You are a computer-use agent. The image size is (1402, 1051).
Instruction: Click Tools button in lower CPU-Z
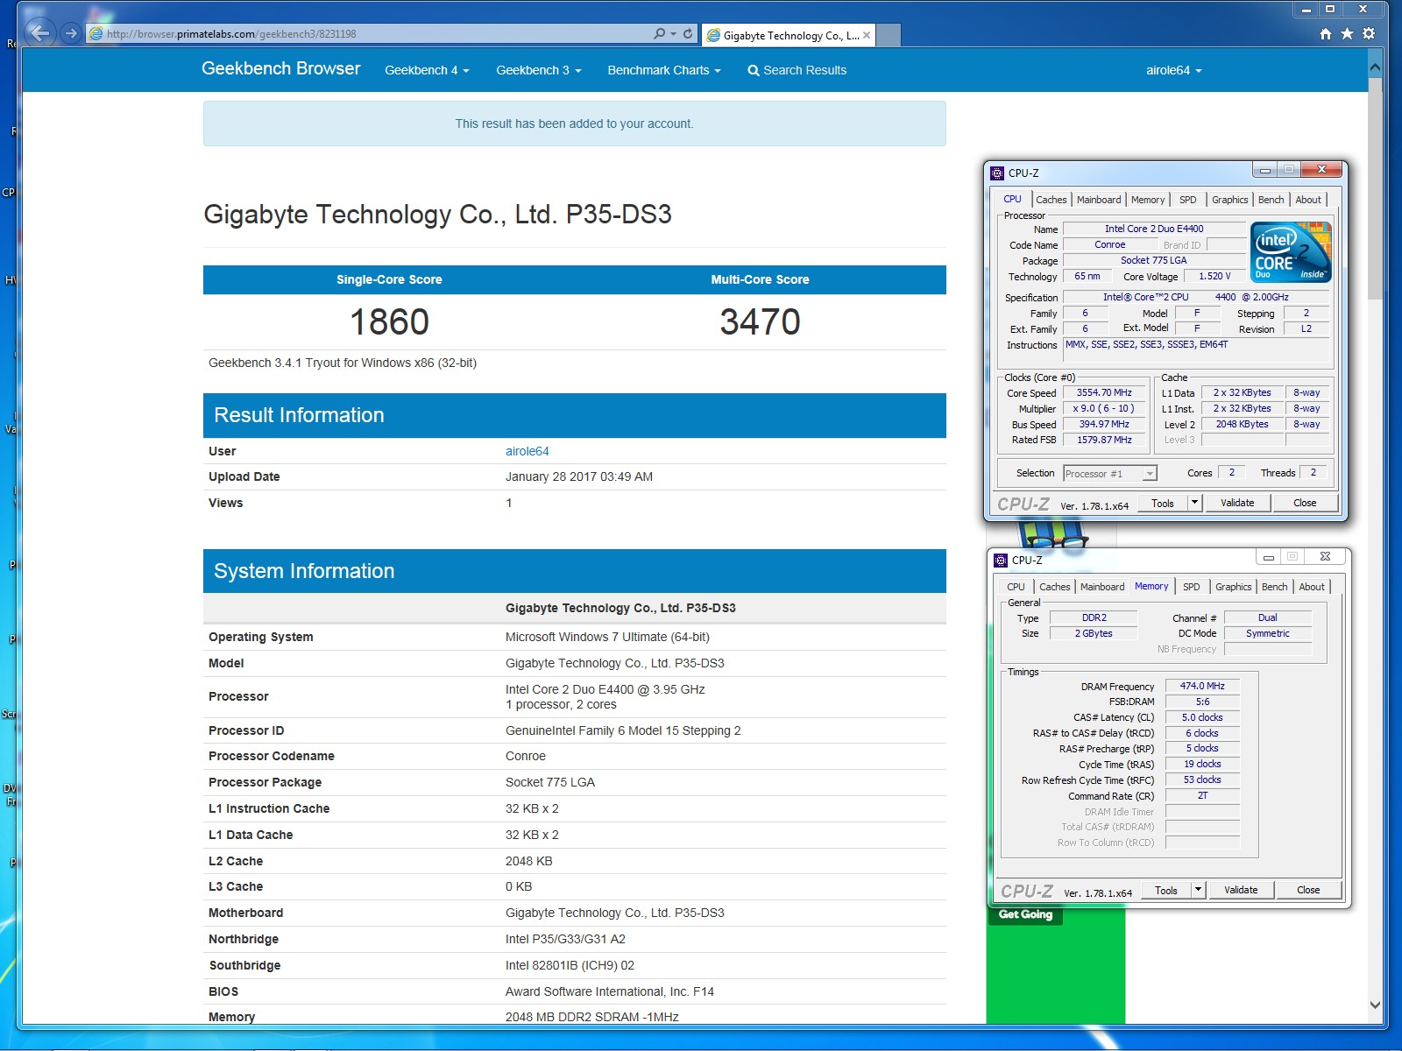(x=1166, y=890)
